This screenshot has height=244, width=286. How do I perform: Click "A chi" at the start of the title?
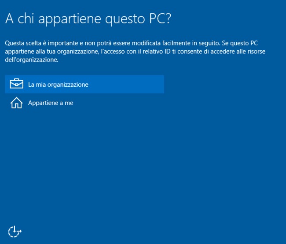pyautogui.click(x=20, y=19)
